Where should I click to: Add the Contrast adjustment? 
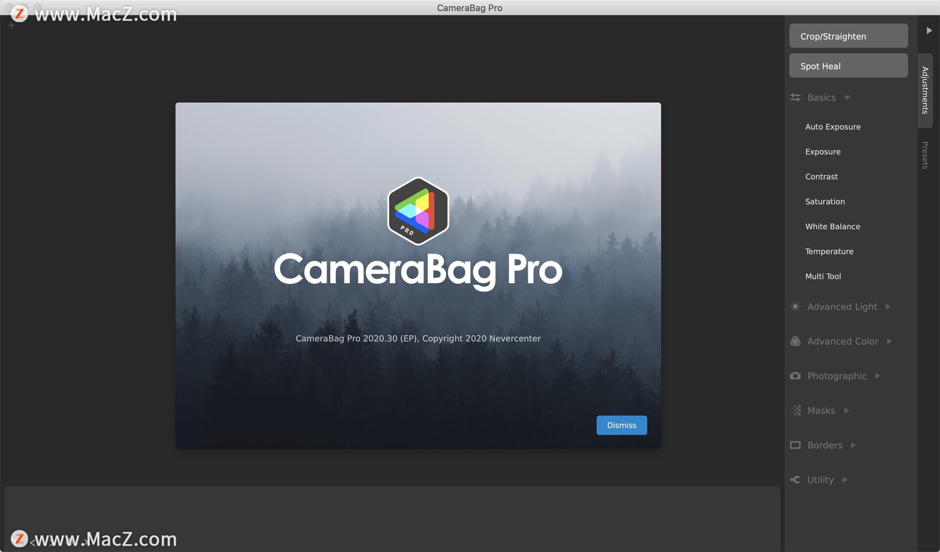(821, 177)
